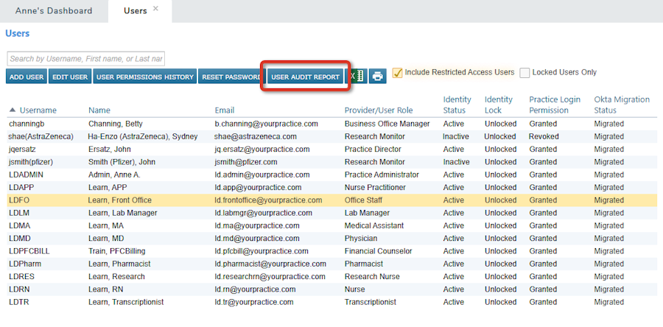The width and height of the screenshot is (663, 327).
Task: Select username LDRES
Action: [x=21, y=276]
